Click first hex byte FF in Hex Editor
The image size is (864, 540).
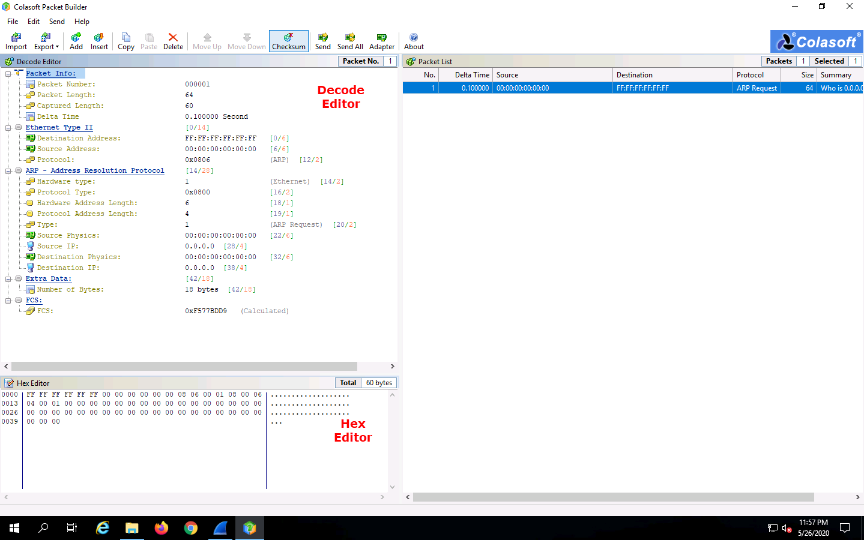pos(31,395)
